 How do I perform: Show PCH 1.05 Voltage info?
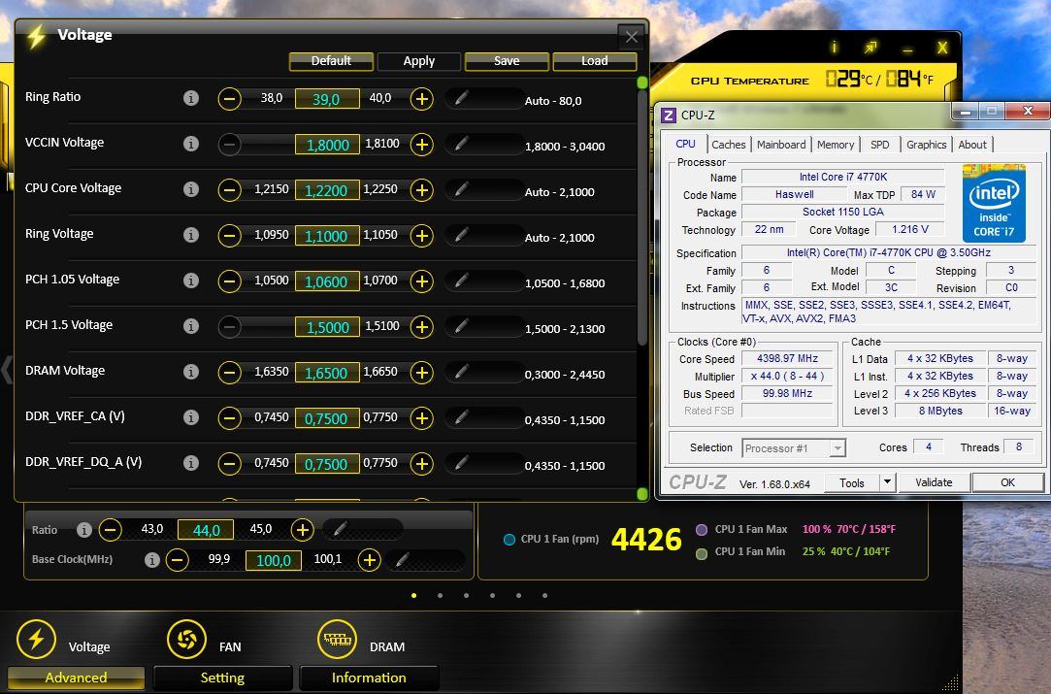(x=191, y=281)
